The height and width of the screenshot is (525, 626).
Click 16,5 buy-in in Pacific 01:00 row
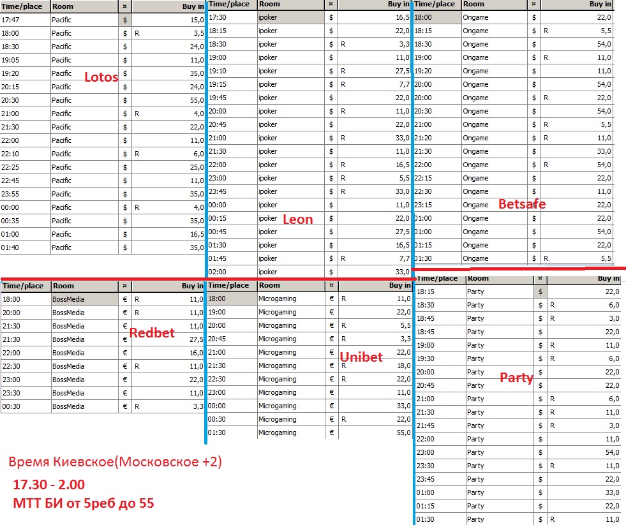(x=168, y=234)
